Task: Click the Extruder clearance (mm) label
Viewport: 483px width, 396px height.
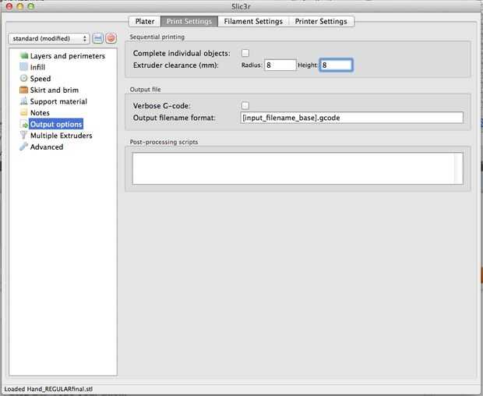Action: (x=175, y=65)
